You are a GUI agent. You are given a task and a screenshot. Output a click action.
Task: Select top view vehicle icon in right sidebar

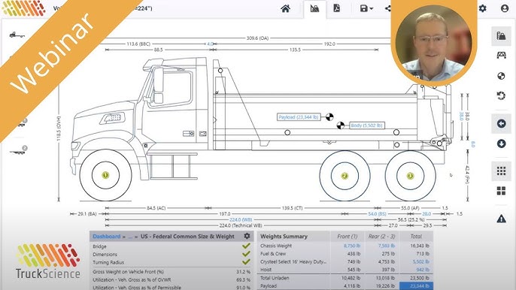point(501,56)
